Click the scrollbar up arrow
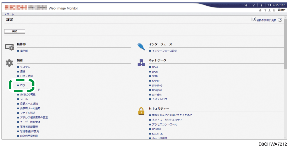Viewport: 288px width, 148px height. 285,17
